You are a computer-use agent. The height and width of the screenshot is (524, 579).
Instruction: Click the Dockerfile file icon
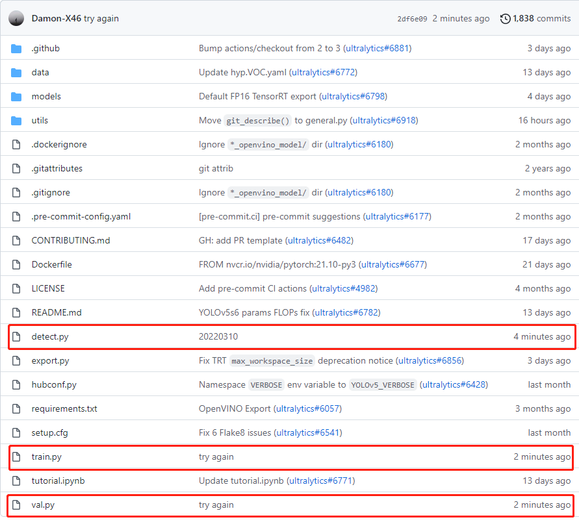pyautogui.click(x=16, y=264)
